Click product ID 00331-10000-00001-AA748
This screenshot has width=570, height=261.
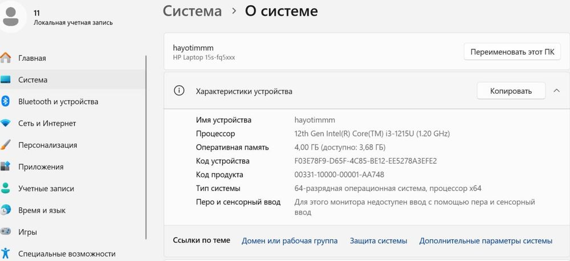click(x=339, y=175)
